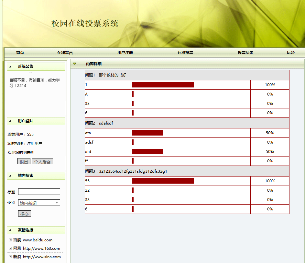Image resolution: width=305 pixels, height=263 pixels.
Task: Click option label 22 under 问题3
Action: (x=88, y=190)
